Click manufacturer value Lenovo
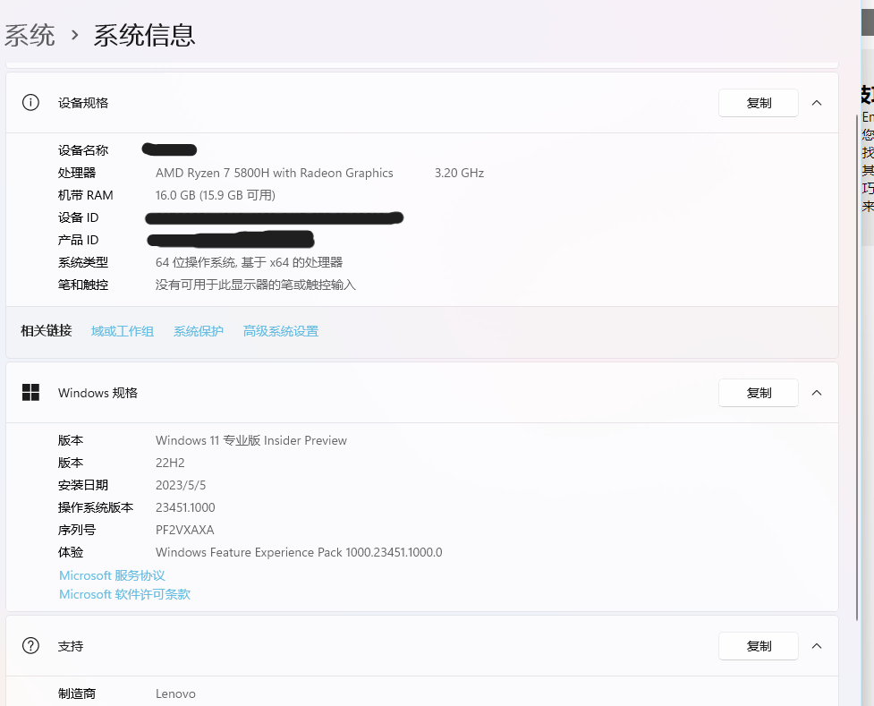The height and width of the screenshot is (706, 874). [175, 693]
